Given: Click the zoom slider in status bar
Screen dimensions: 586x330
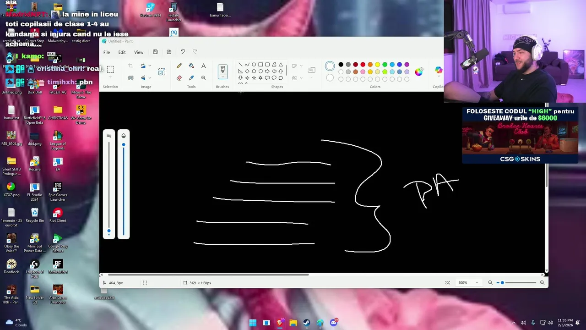Looking at the screenshot, I should point(516,283).
